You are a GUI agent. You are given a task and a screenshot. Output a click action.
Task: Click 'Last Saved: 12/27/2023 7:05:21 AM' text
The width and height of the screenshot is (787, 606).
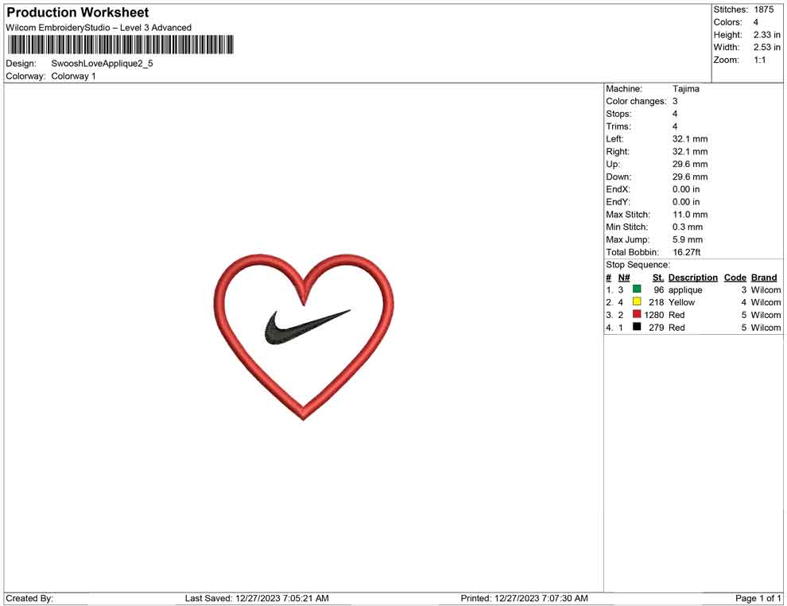[257, 598]
